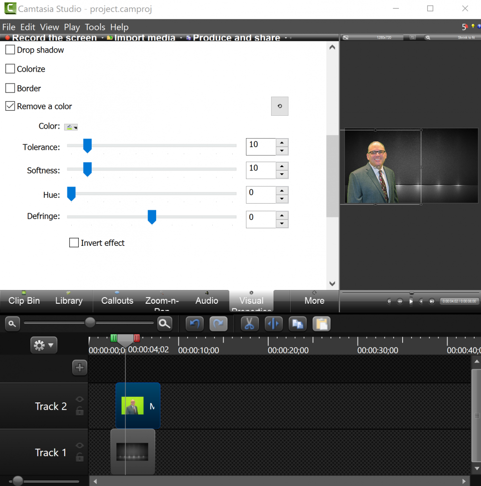
Task: Lock Track 2 with padlock icon
Action: [80, 411]
